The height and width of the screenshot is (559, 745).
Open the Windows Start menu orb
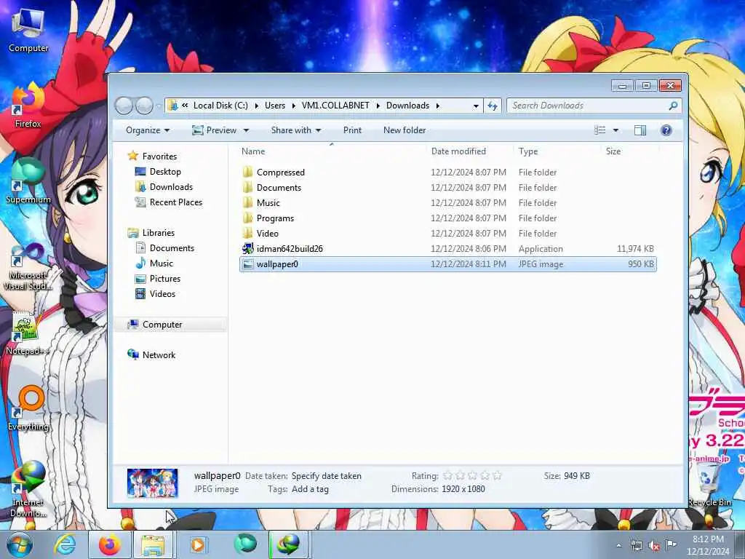point(20,544)
